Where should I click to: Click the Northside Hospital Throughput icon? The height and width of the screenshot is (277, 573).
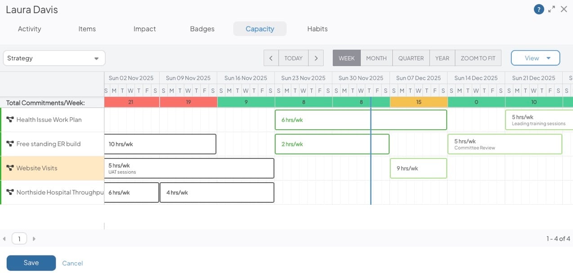(x=10, y=193)
